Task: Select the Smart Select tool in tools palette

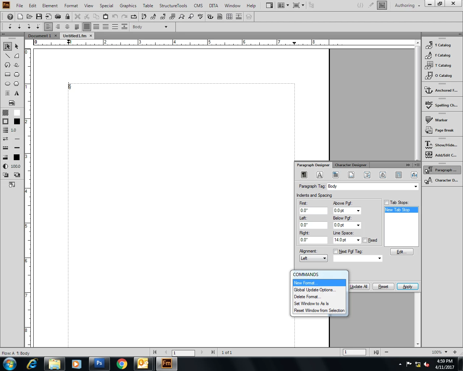Action: [7, 46]
